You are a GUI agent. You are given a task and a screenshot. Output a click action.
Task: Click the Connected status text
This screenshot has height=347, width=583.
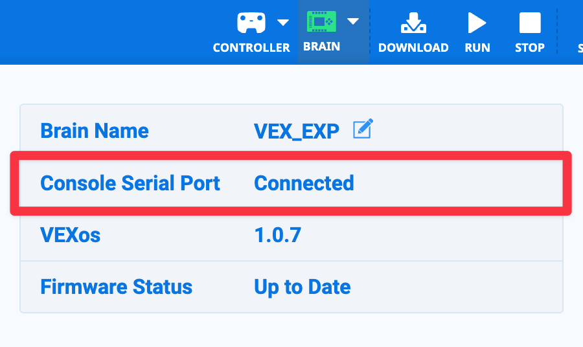click(304, 183)
